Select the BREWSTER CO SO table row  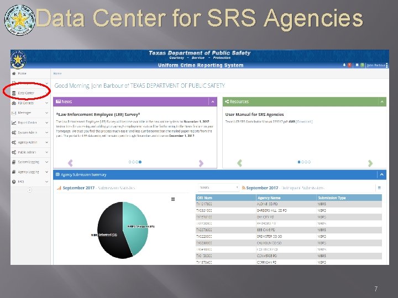pos(289,237)
